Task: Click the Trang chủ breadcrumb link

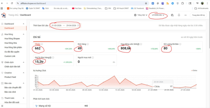Action: click(x=13, y=15)
